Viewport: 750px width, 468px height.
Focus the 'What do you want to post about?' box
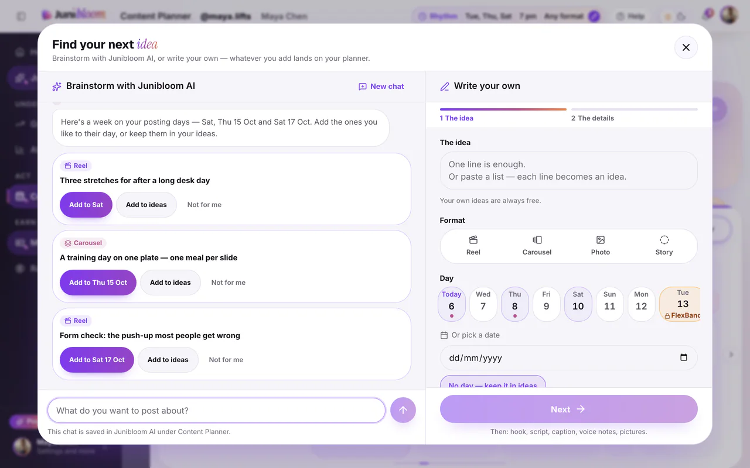coord(216,410)
